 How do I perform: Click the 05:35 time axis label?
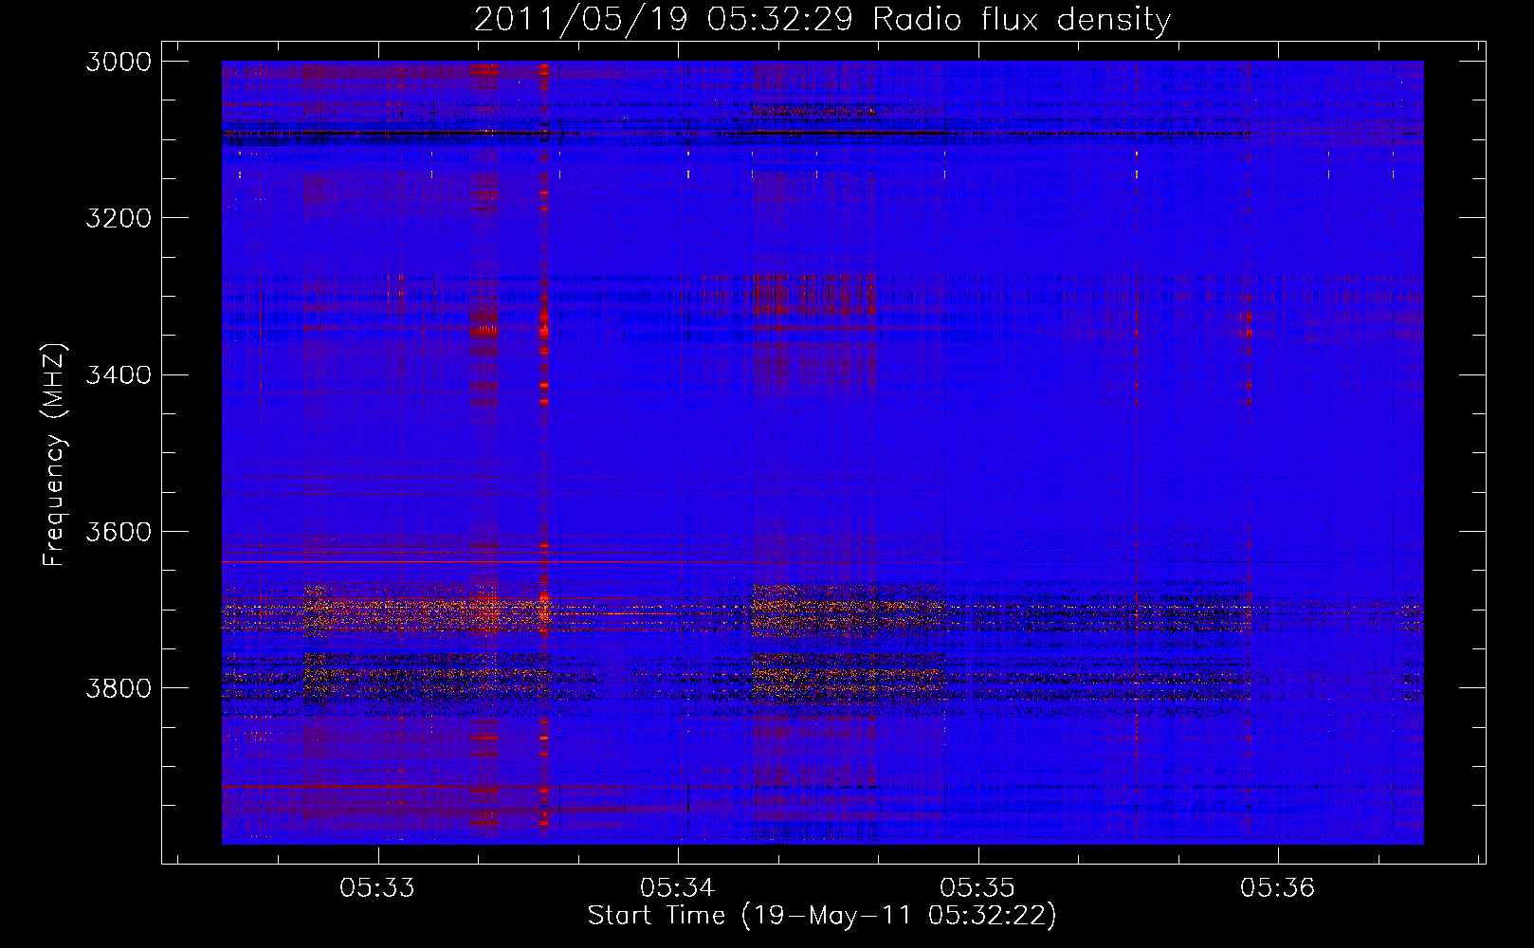click(x=977, y=887)
